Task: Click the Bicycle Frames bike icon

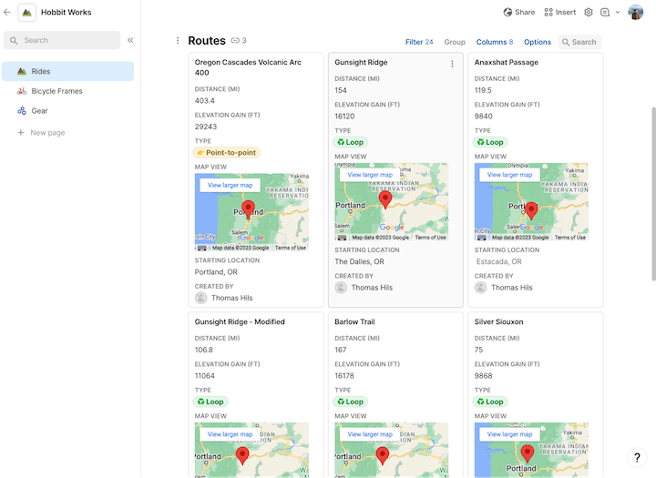Action: [x=22, y=91]
